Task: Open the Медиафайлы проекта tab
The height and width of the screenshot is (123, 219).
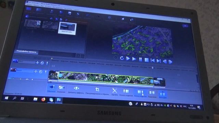Action: pyautogui.click(x=26, y=52)
